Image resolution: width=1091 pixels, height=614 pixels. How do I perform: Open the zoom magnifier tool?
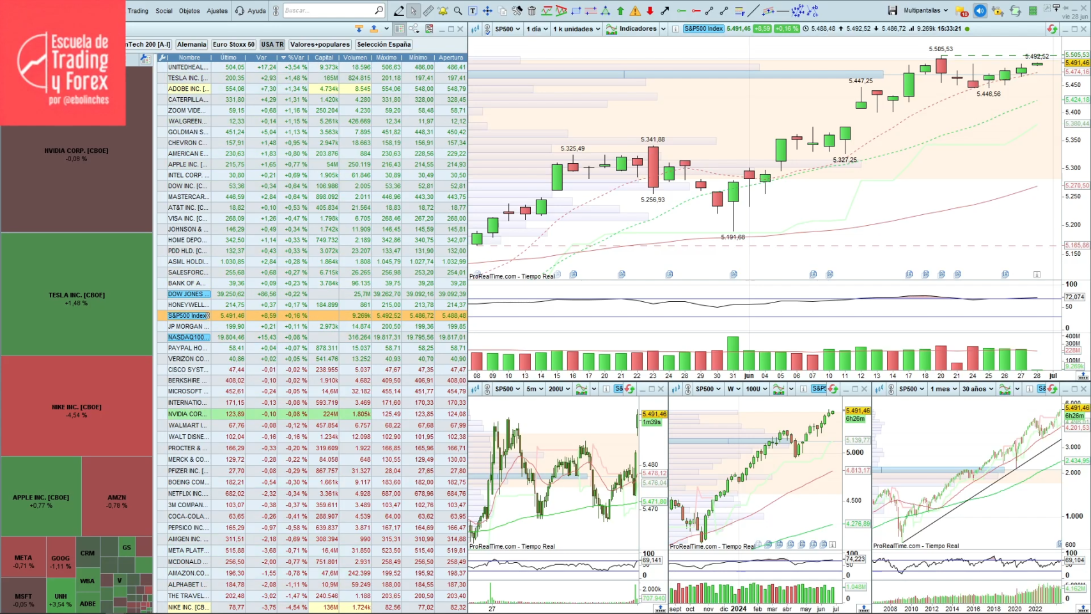coord(457,10)
